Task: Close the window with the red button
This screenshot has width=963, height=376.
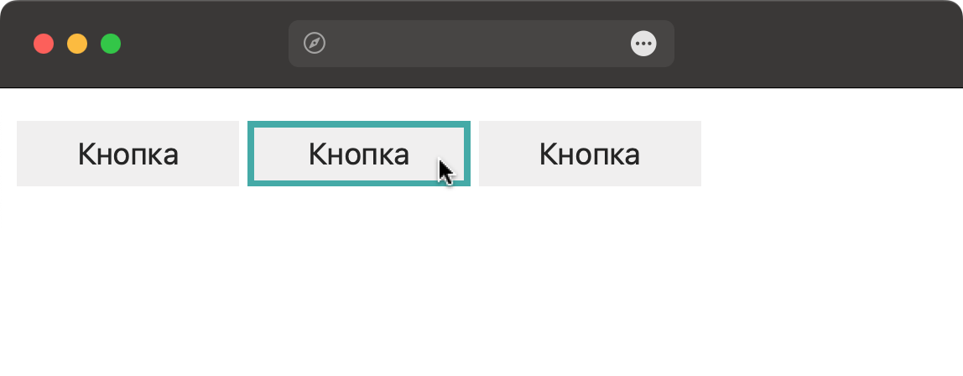Action: tap(44, 44)
